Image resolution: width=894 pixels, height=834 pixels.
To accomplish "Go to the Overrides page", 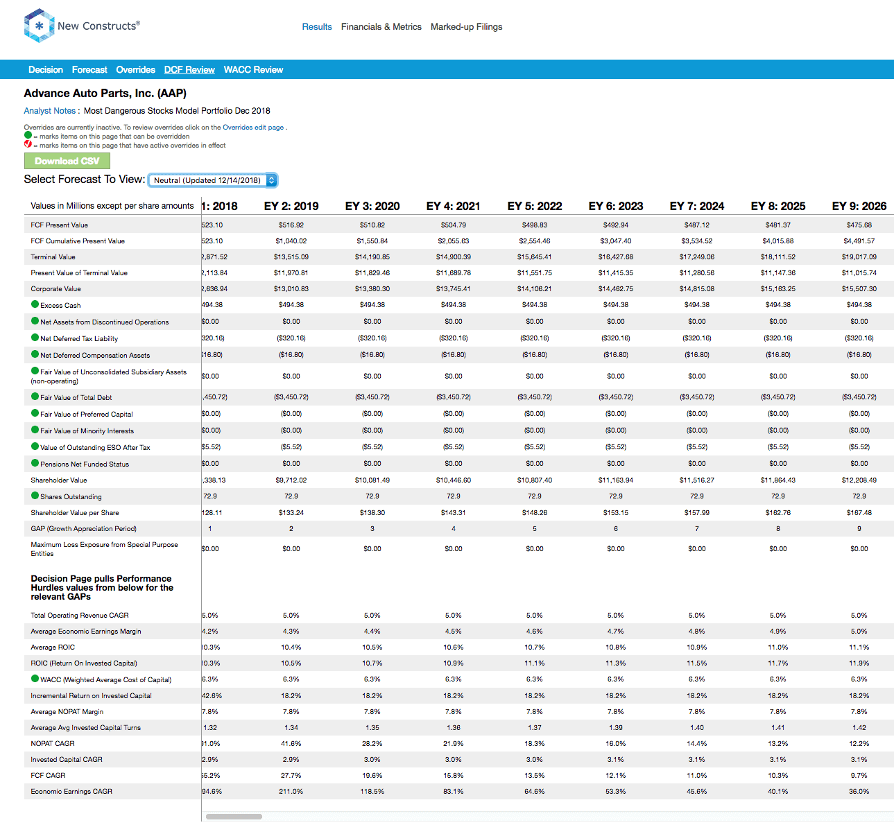I will pyautogui.click(x=136, y=70).
